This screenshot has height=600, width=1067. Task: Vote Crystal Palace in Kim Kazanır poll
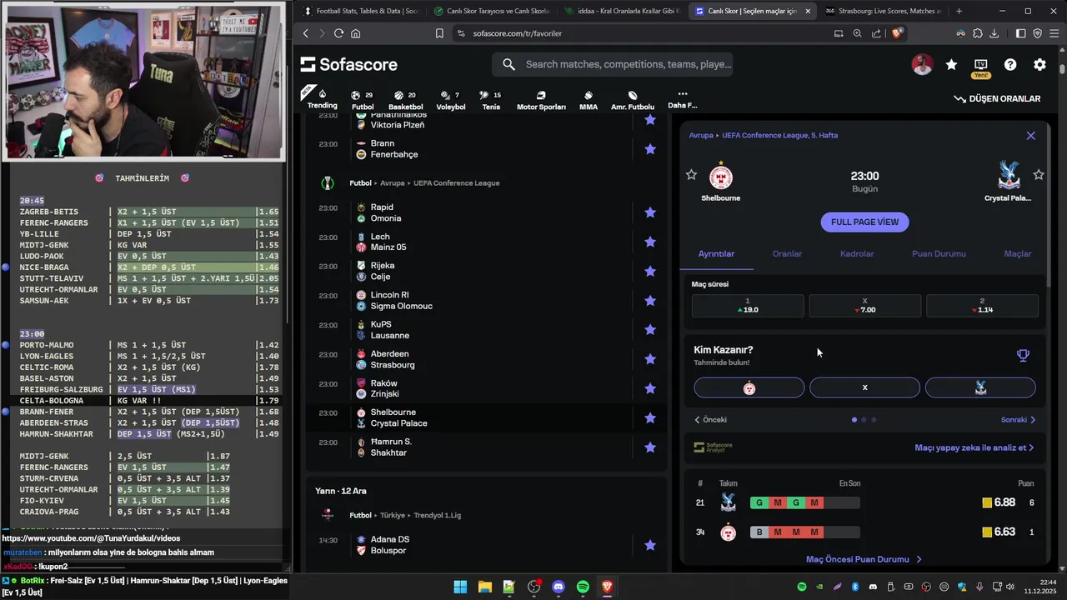pos(980,387)
